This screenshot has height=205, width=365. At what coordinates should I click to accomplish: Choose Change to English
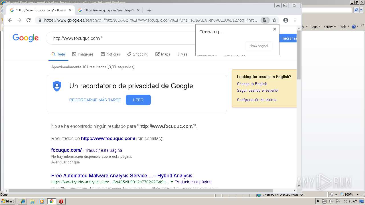click(x=252, y=84)
